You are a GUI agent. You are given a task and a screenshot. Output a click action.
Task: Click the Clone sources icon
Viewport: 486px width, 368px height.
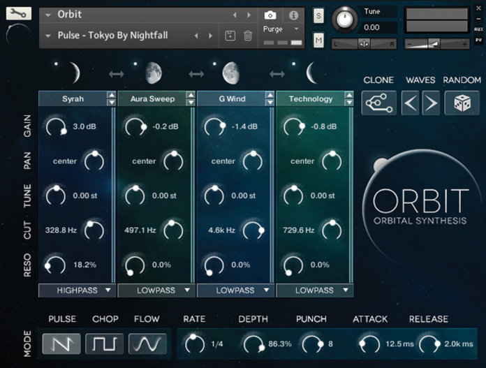click(378, 103)
